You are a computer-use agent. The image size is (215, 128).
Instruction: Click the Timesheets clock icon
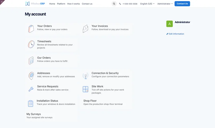tap(31, 44)
